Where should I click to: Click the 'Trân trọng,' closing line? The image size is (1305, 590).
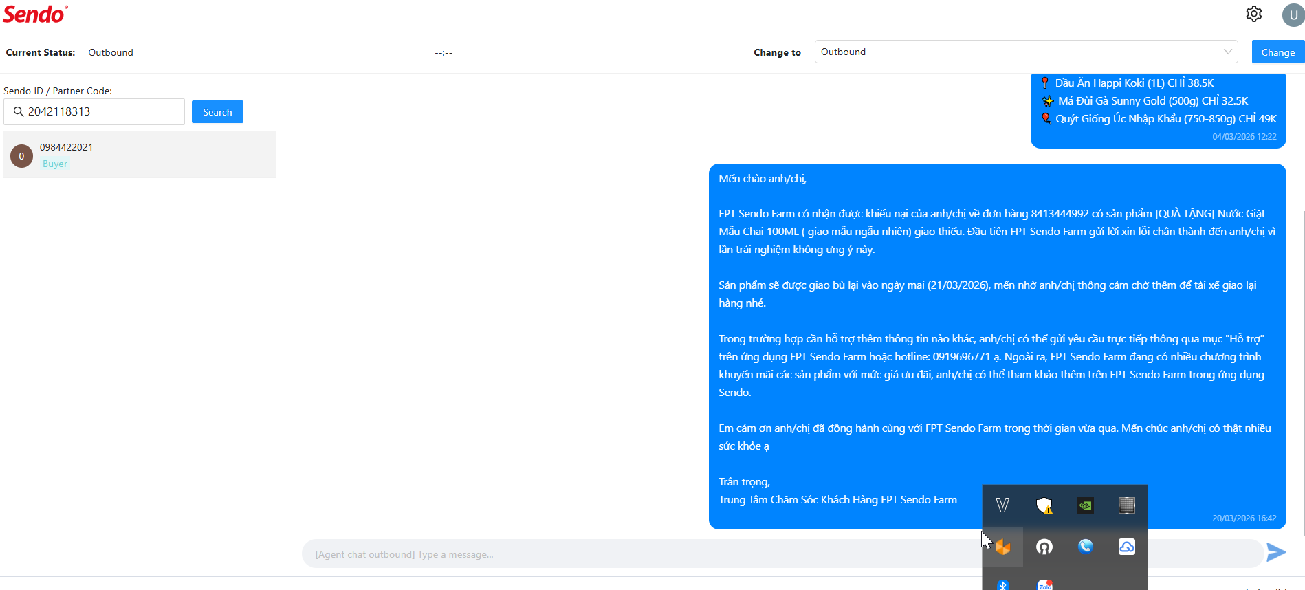pos(744,482)
